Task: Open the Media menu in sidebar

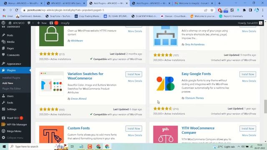Action: [x=10, y=42]
